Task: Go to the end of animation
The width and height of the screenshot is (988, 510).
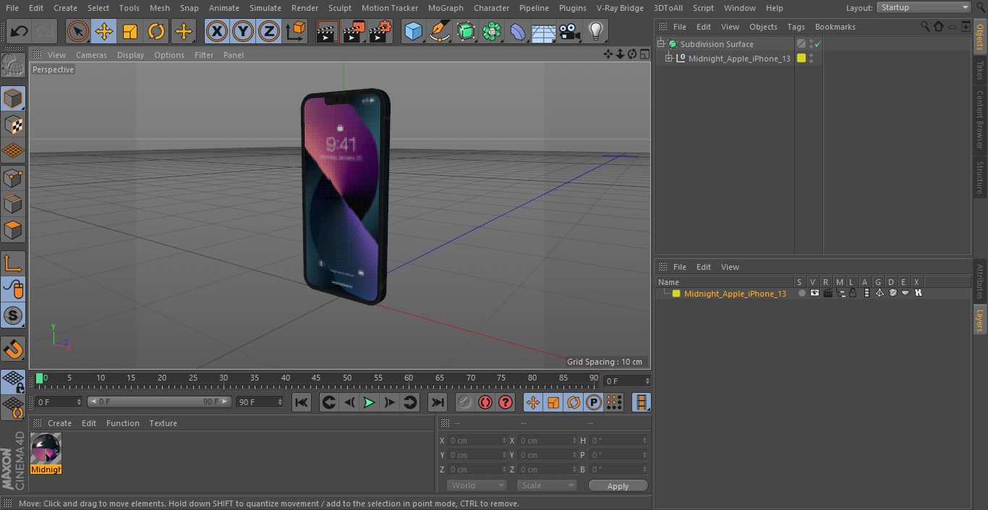Action: 438,402
